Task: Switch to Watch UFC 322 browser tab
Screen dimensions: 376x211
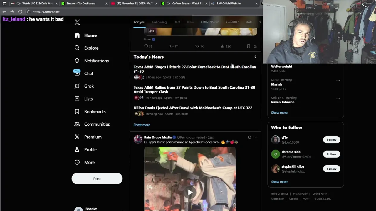Action: tap(35, 4)
